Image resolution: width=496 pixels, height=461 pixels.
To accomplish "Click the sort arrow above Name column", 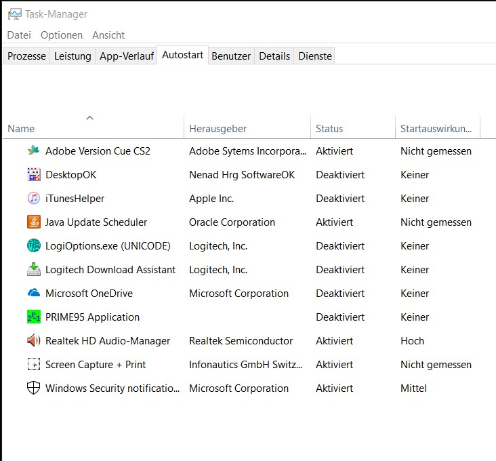I will coord(89,118).
